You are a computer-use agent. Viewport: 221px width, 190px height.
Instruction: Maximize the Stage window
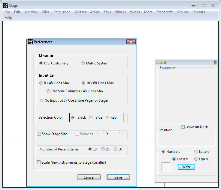point(203,6)
